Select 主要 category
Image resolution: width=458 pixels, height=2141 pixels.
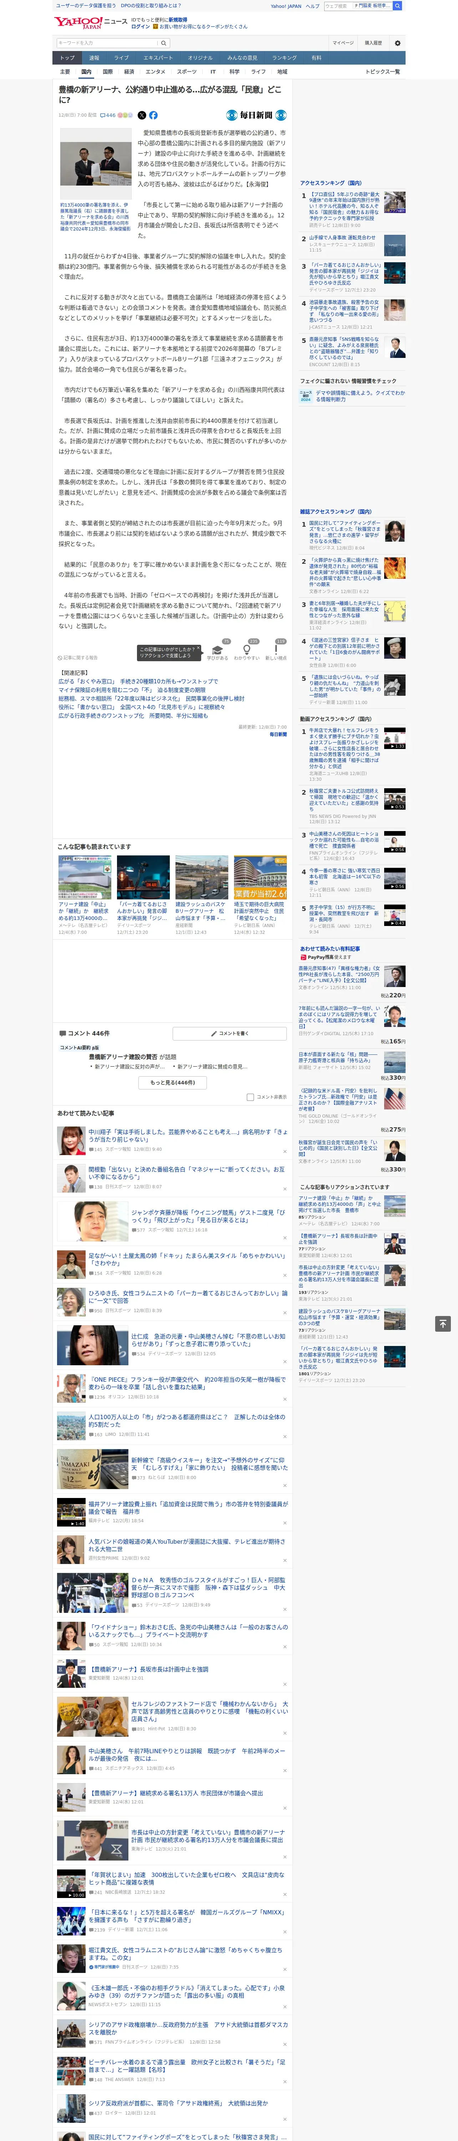(x=65, y=71)
